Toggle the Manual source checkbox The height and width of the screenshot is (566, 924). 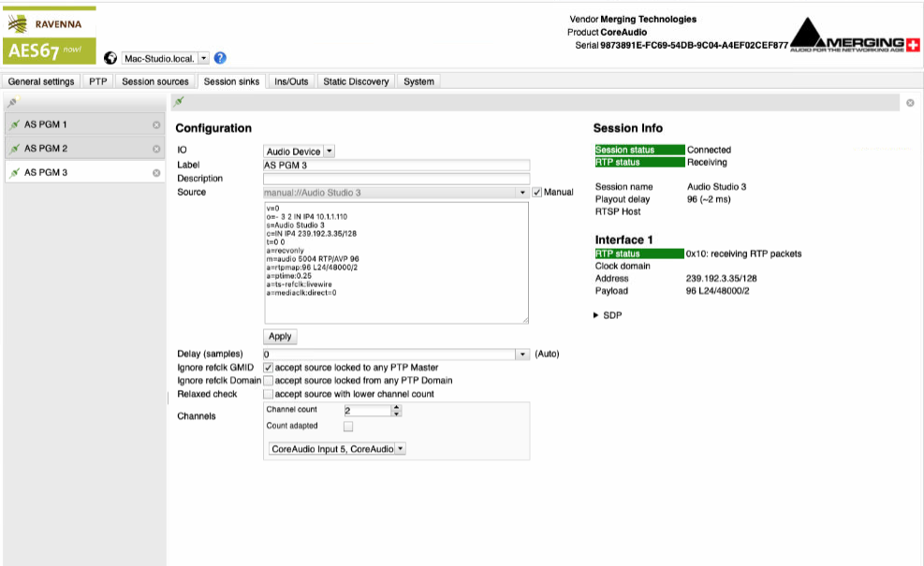pos(536,192)
